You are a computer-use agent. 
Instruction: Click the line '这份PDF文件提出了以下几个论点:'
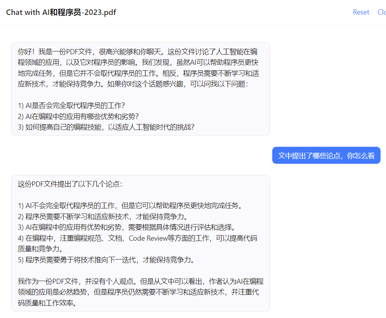[70, 184]
